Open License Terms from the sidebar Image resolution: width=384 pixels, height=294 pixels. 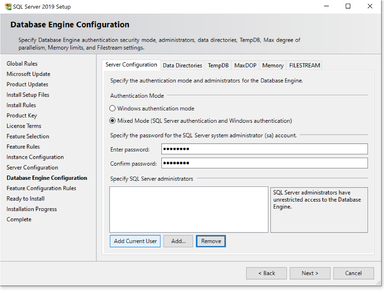pos(23,126)
